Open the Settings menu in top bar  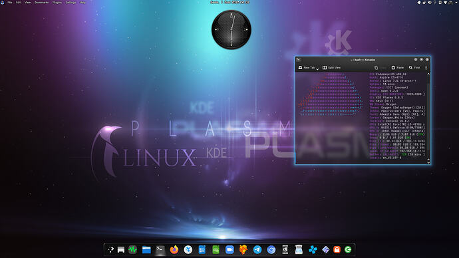[71, 3]
